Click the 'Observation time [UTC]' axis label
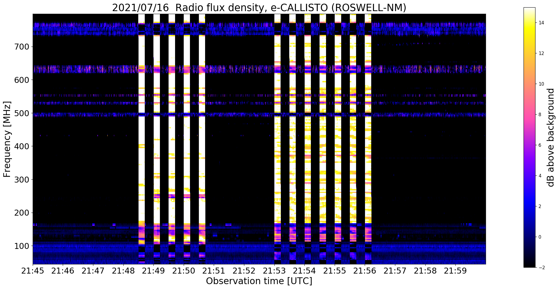Viewport: 559px width, 289px height. [x=259, y=281]
